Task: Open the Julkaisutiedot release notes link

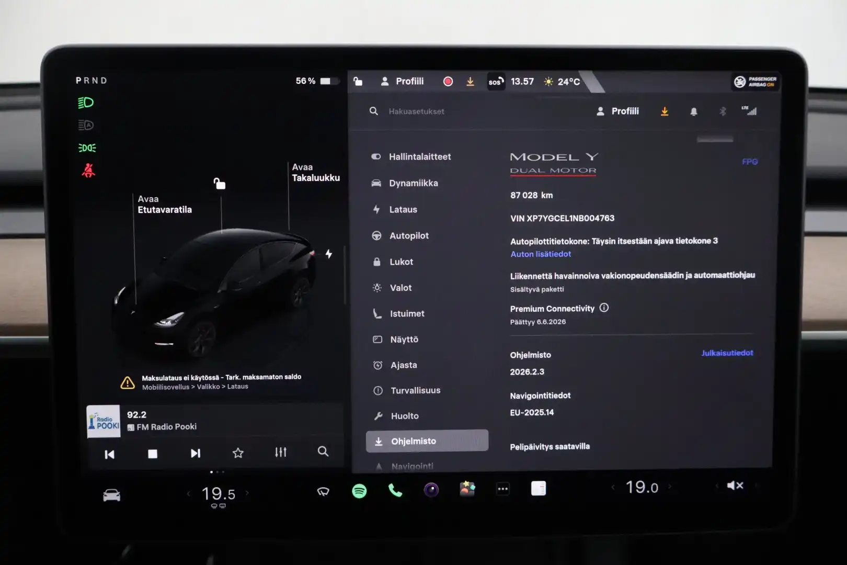Action: coord(727,353)
